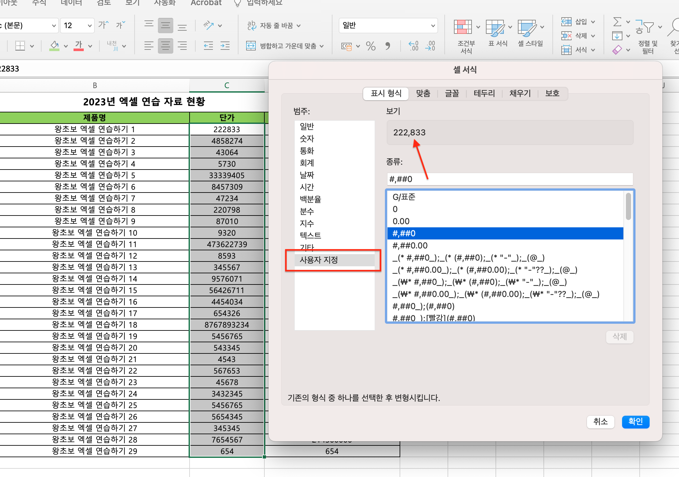Apply percent style format
This screenshot has height=477, width=679.
pos(371,46)
